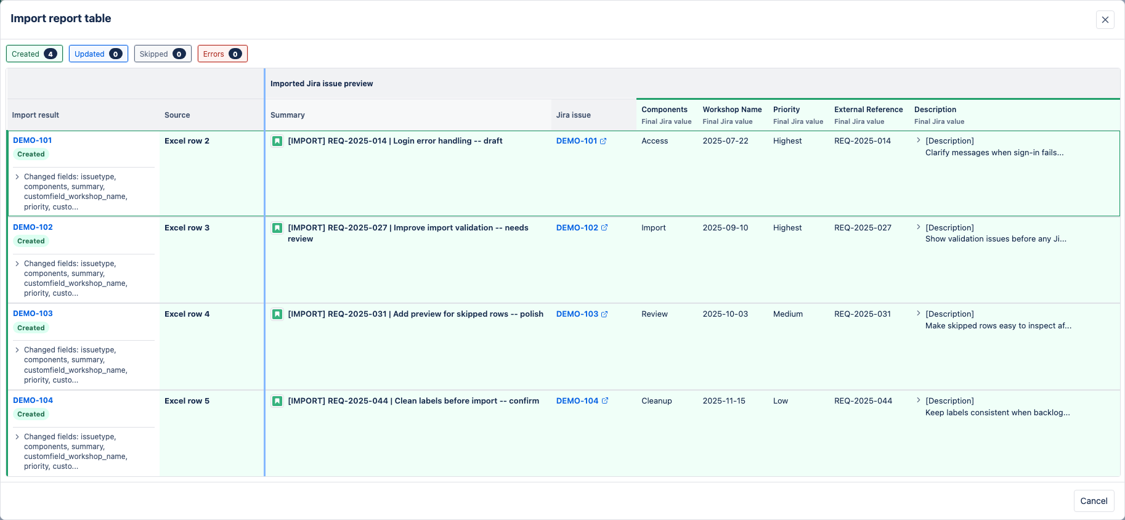Click story icon beside Improve import validation summary
1125x520 pixels.
pyautogui.click(x=277, y=228)
